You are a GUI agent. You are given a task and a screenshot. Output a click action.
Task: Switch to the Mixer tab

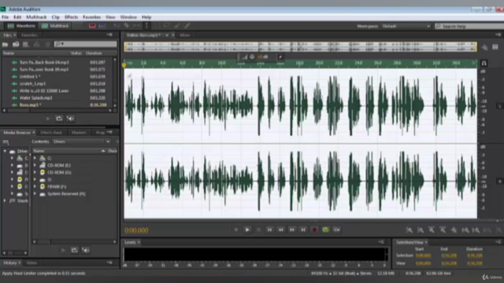184,35
